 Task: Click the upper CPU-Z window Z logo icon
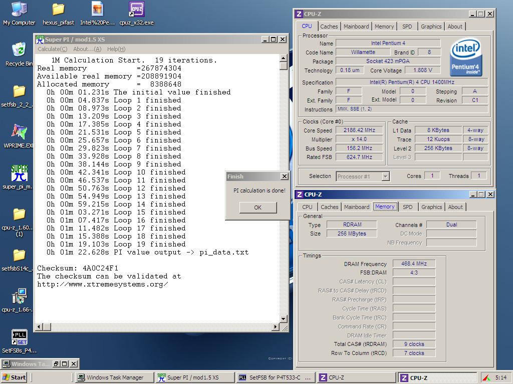click(299, 14)
